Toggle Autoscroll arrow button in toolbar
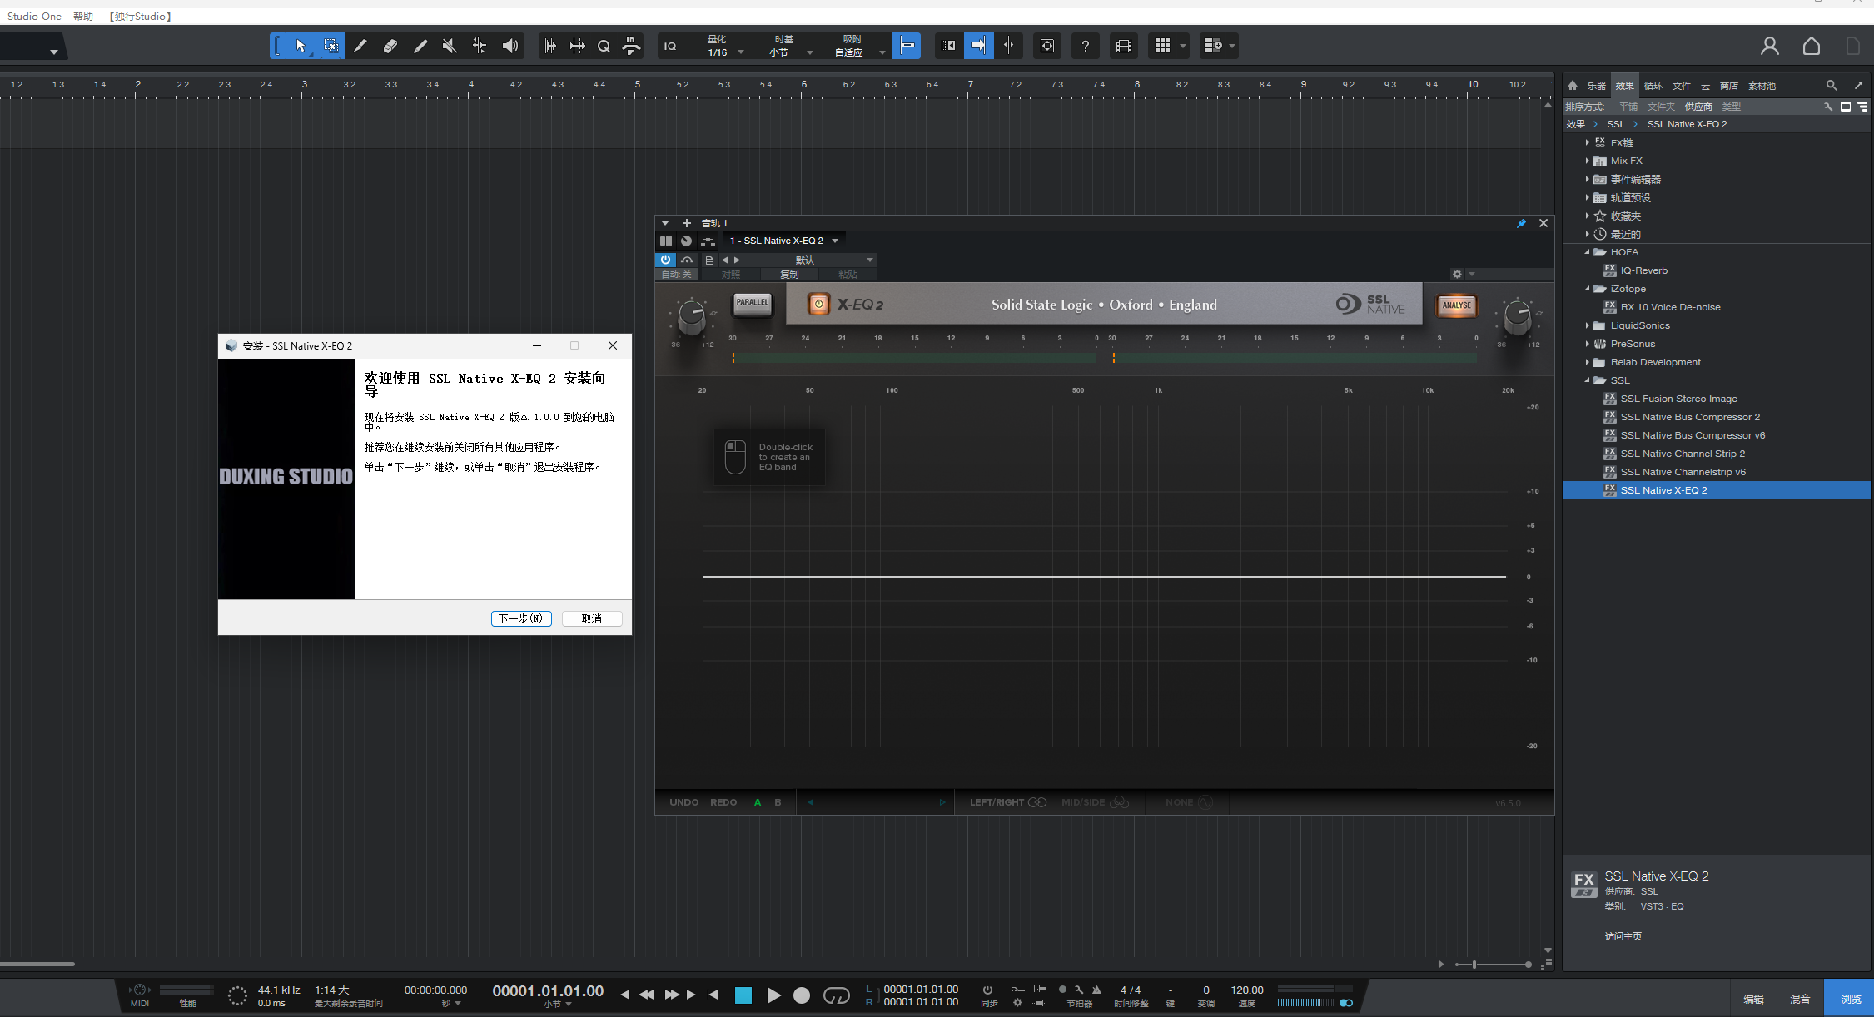 [978, 46]
